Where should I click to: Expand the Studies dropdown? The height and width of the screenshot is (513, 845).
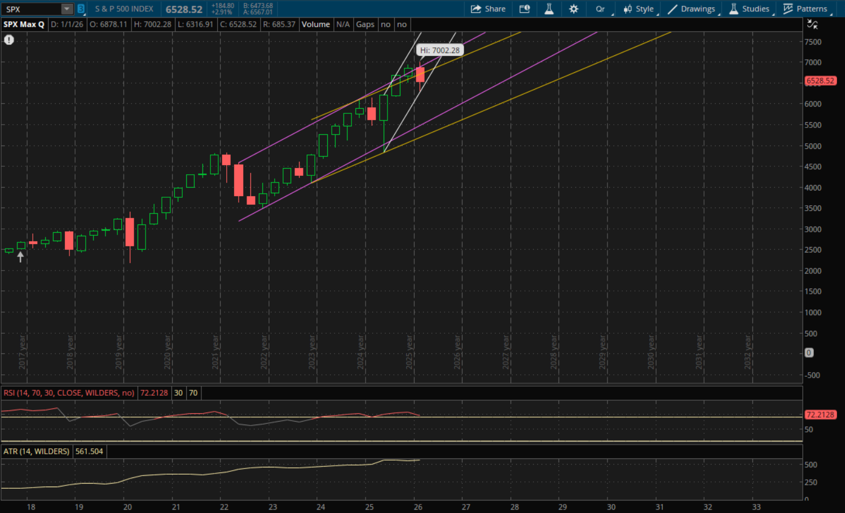pos(749,9)
